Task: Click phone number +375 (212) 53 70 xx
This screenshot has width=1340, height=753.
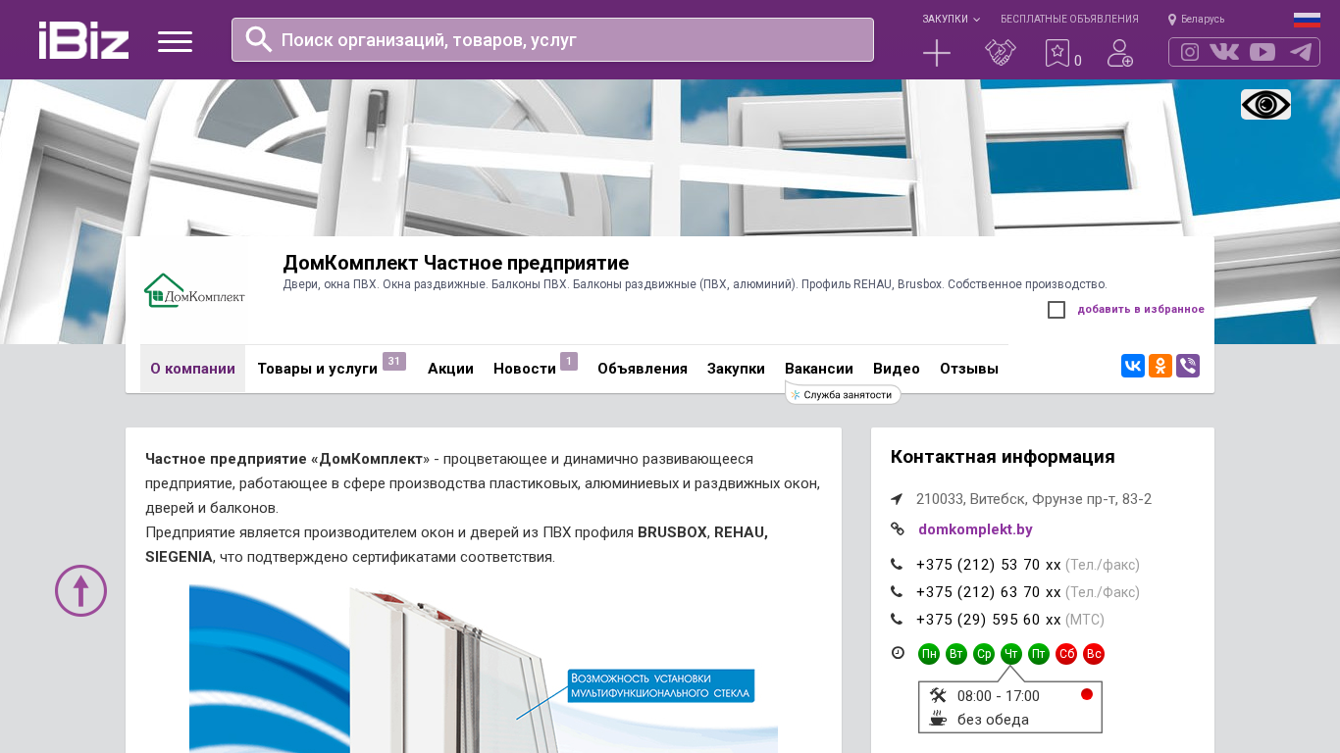Action: [989, 565]
